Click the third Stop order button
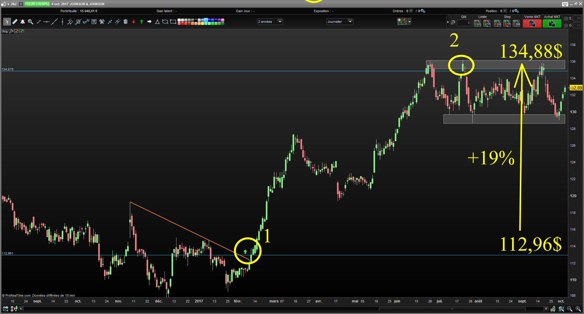Viewport: 584px width, 314px height. coord(516,23)
